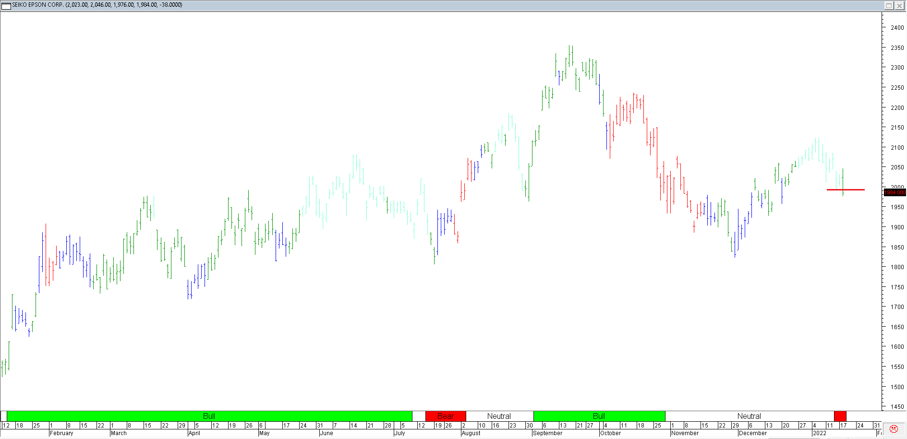Click the February month label
Image resolution: width=907 pixels, height=439 pixels.
point(61,433)
